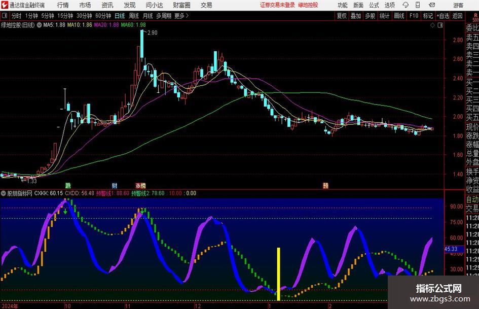
Task: Click the 2.90 high price label
Action: (152, 33)
